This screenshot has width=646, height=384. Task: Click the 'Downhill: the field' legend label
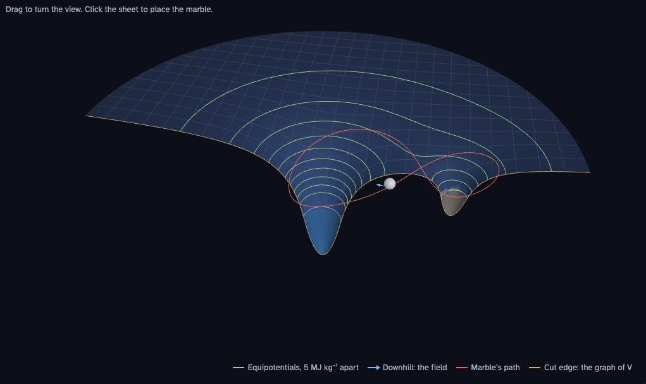tap(414, 367)
